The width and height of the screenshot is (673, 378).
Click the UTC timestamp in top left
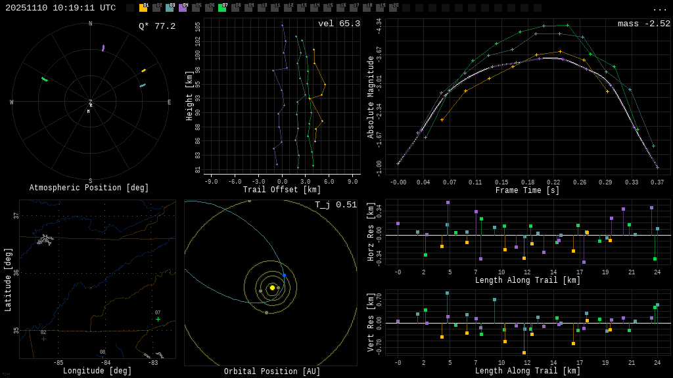point(60,8)
